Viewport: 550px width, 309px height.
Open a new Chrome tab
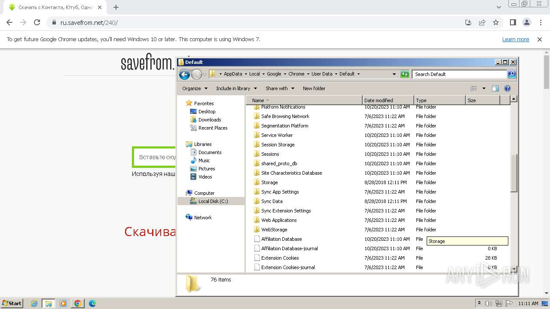point(116,7)
